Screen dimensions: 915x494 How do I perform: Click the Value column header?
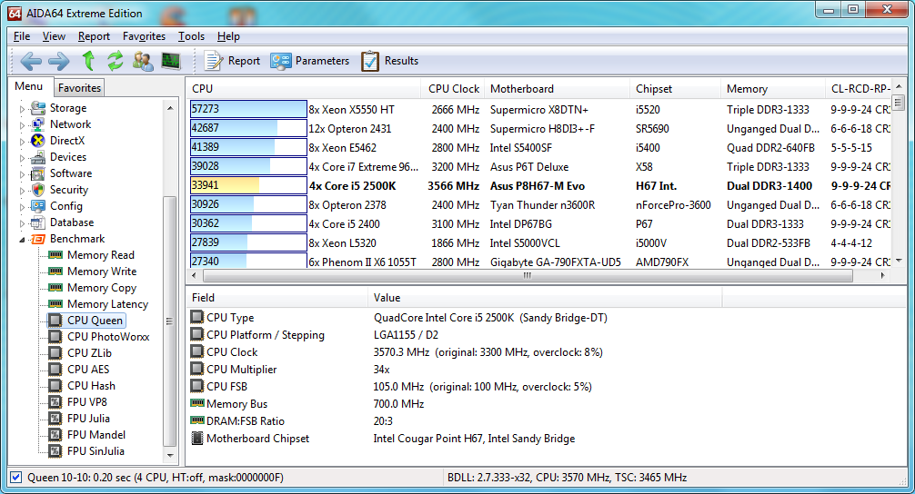pos(545,298)
